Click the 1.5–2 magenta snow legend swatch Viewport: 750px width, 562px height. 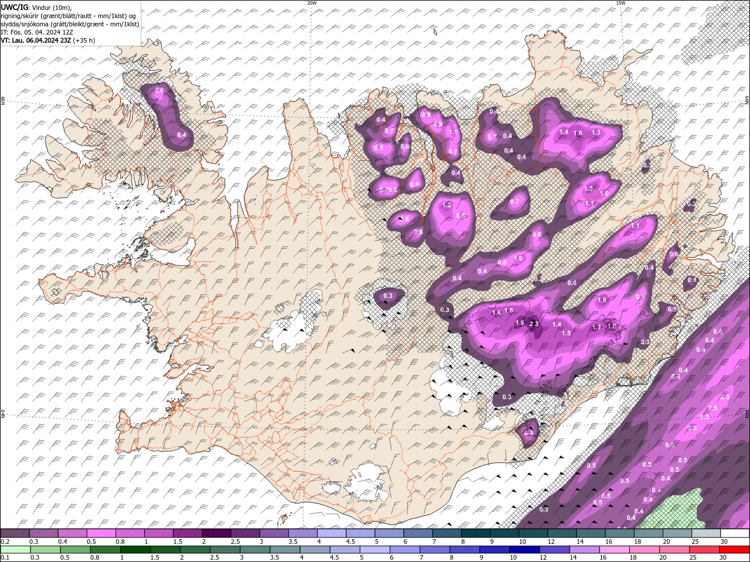pyautogui.click(x=187, y=533)
